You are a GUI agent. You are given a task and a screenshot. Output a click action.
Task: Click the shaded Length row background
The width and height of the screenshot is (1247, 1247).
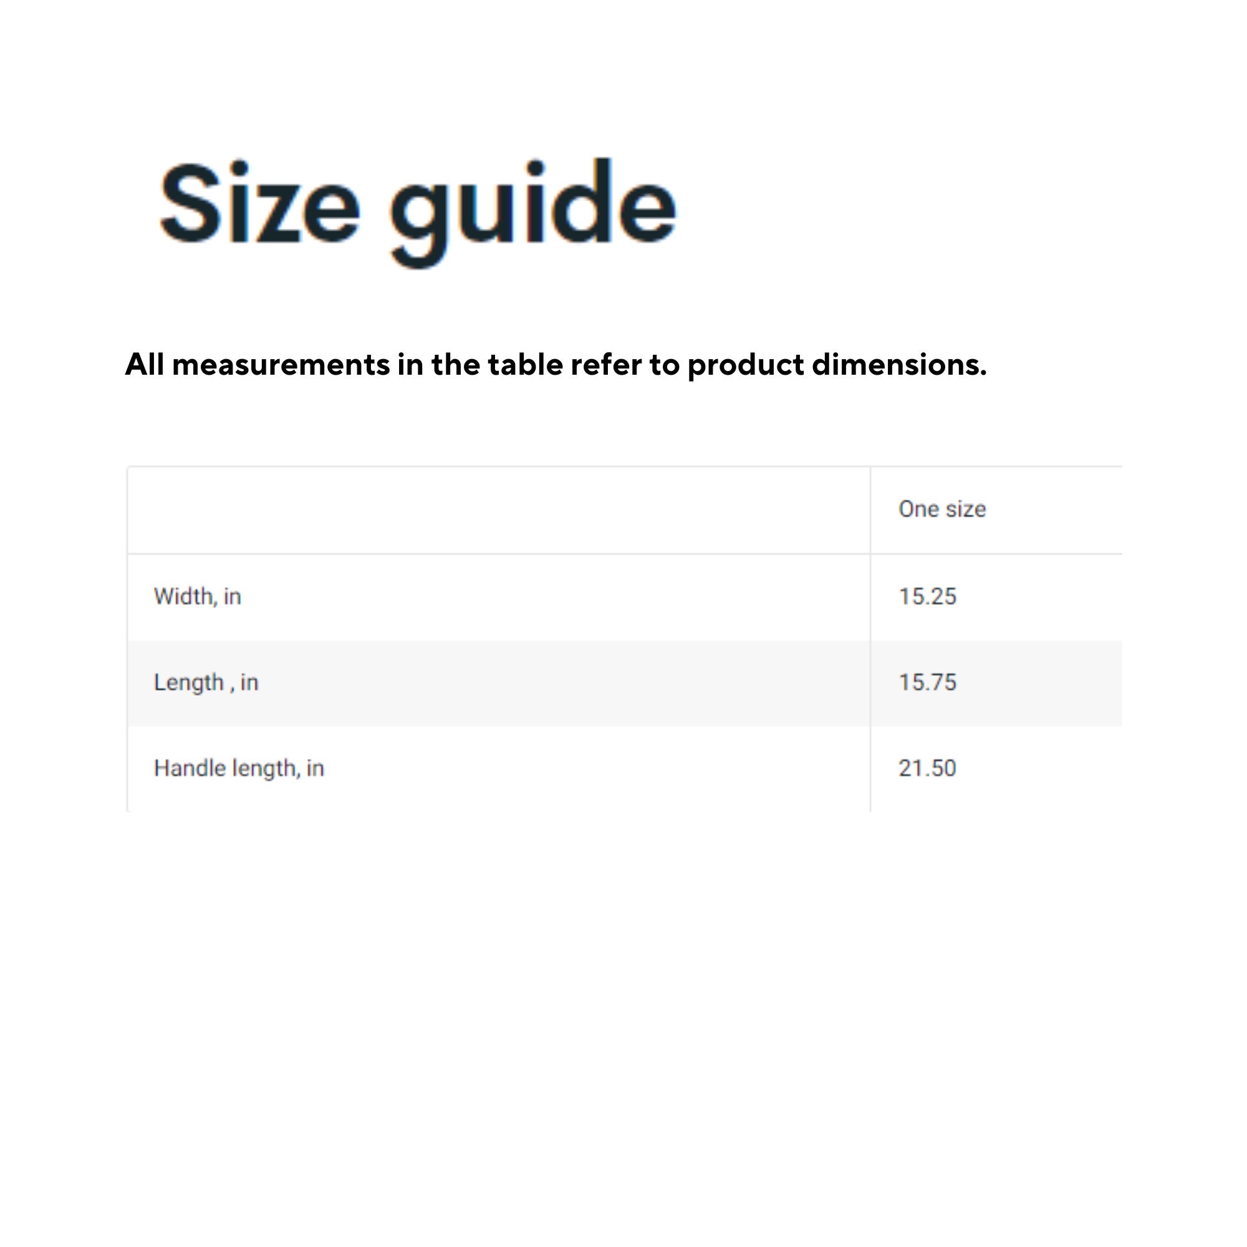pyautogui.click(x=625, y=683)
